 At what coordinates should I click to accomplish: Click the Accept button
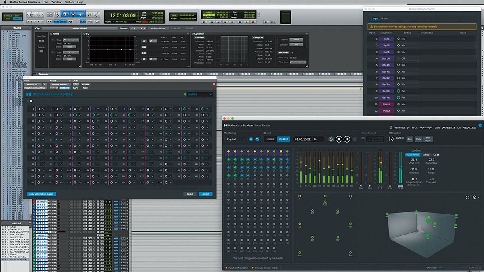pyautogui.click(x=205, y=194)
